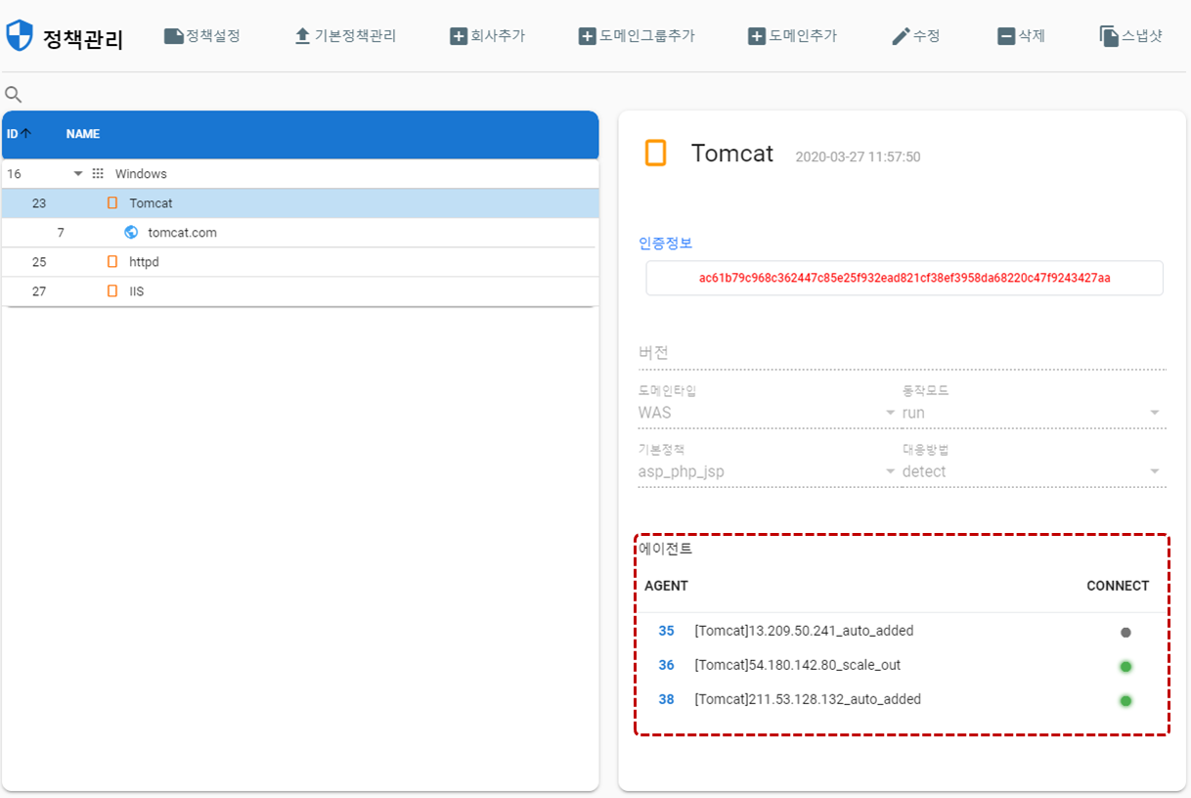1191x798 pixels.
Task: Click the orange icon next to IIS
Action: tap(111, 291)
